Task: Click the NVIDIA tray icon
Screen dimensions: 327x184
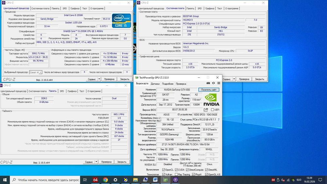Action: click(x=293, y=180)
